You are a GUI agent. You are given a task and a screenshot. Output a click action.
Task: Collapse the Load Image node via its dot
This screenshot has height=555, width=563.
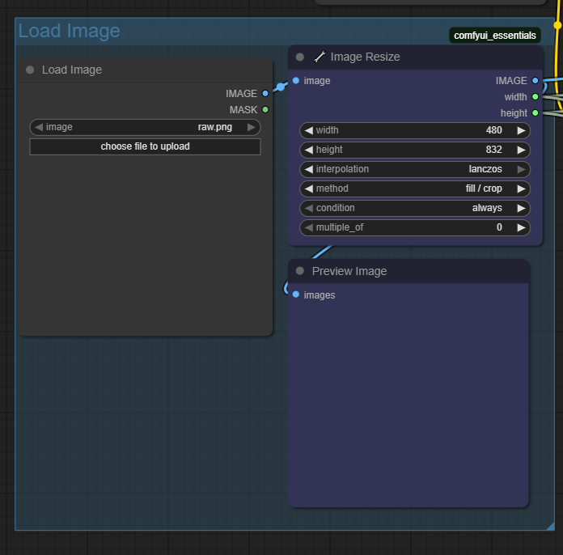(x=30, y=70)
